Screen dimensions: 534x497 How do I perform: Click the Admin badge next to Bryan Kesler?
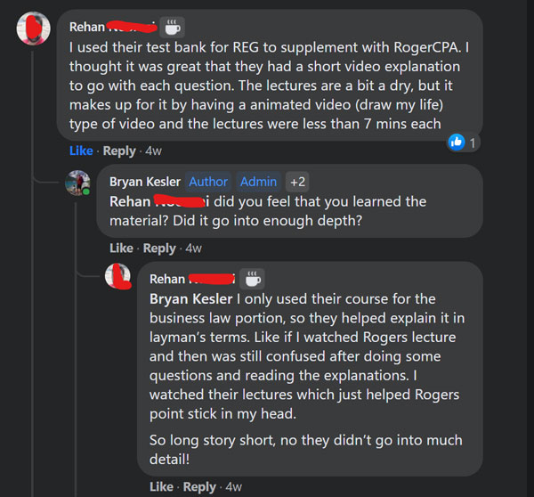pyautogui.click(x=258, y=182)
